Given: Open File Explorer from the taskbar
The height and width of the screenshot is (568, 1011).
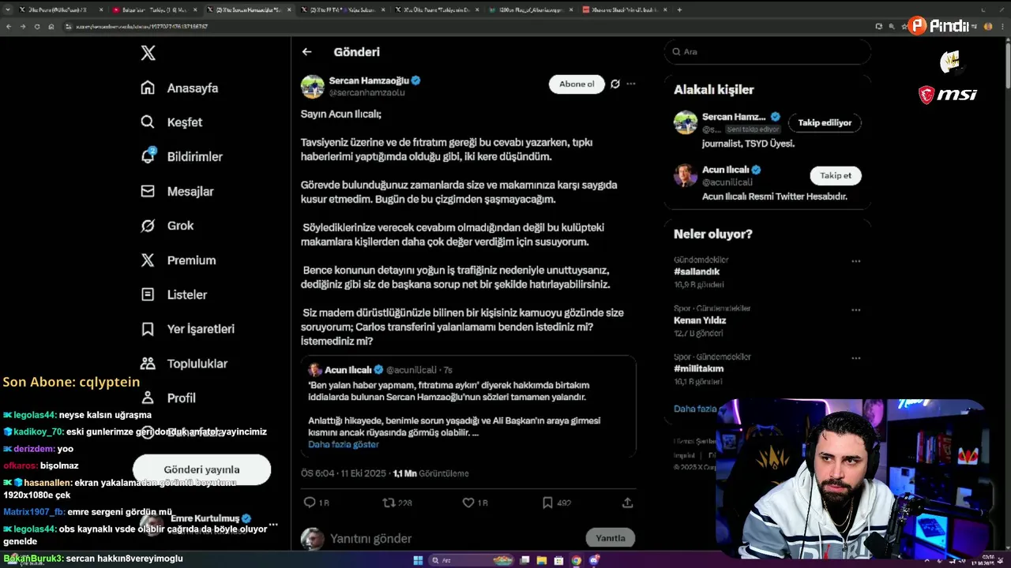Looking at the screenshot, I should 542,560.
